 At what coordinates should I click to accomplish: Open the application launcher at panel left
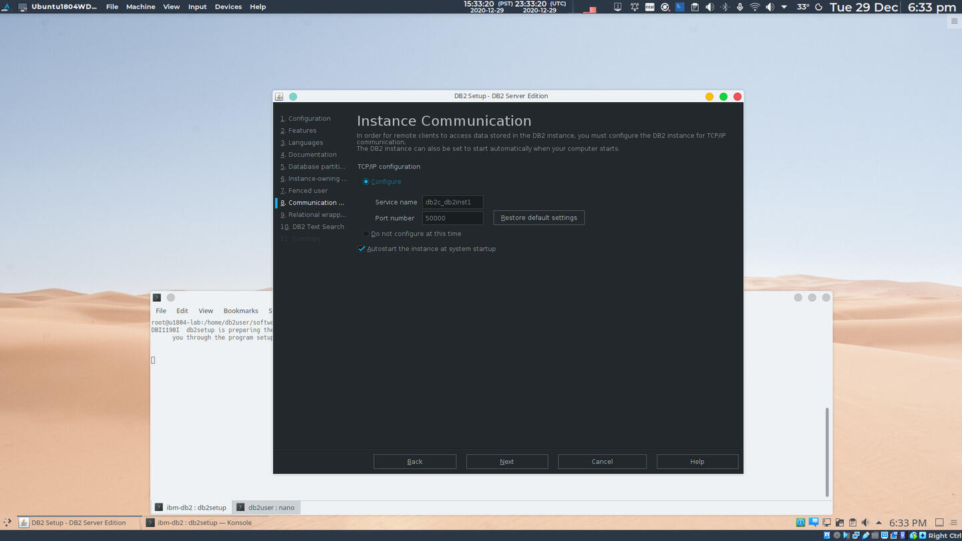[7, 522]
